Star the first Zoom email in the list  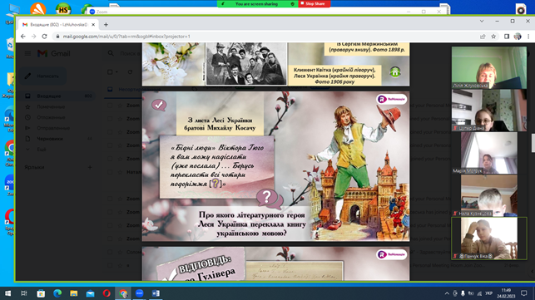[x=120, y=106]
